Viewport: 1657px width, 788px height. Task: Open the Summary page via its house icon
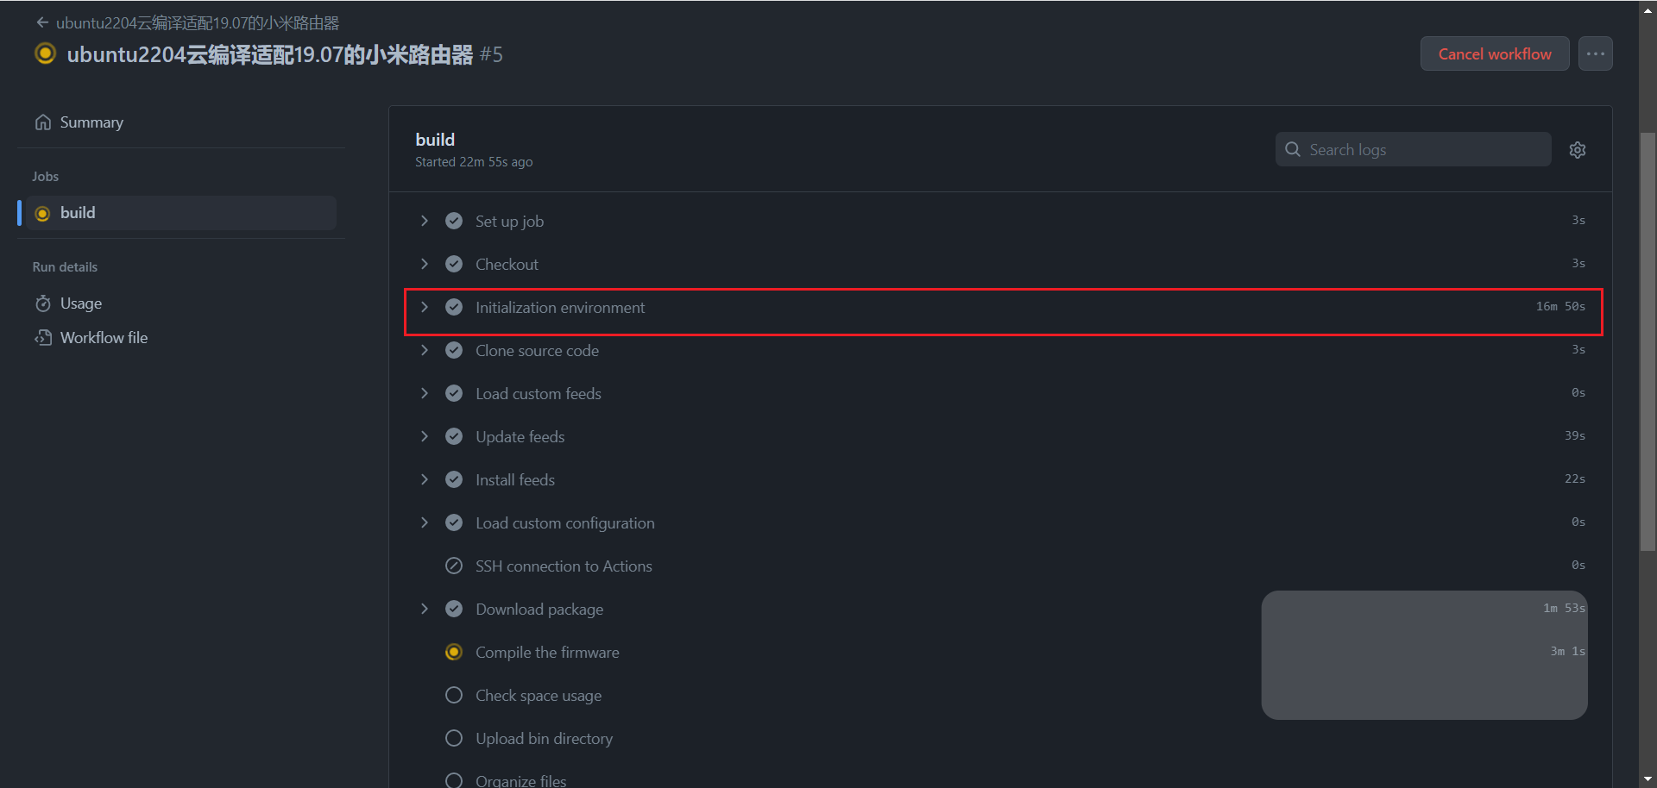coord(43,122)
